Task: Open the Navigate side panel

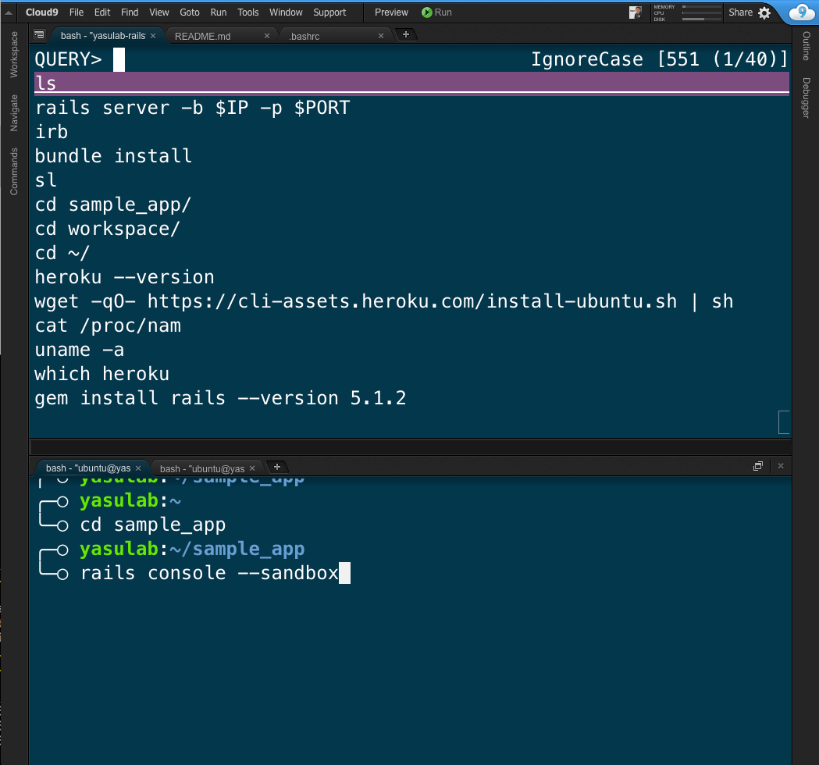Action: click(14, 112)
